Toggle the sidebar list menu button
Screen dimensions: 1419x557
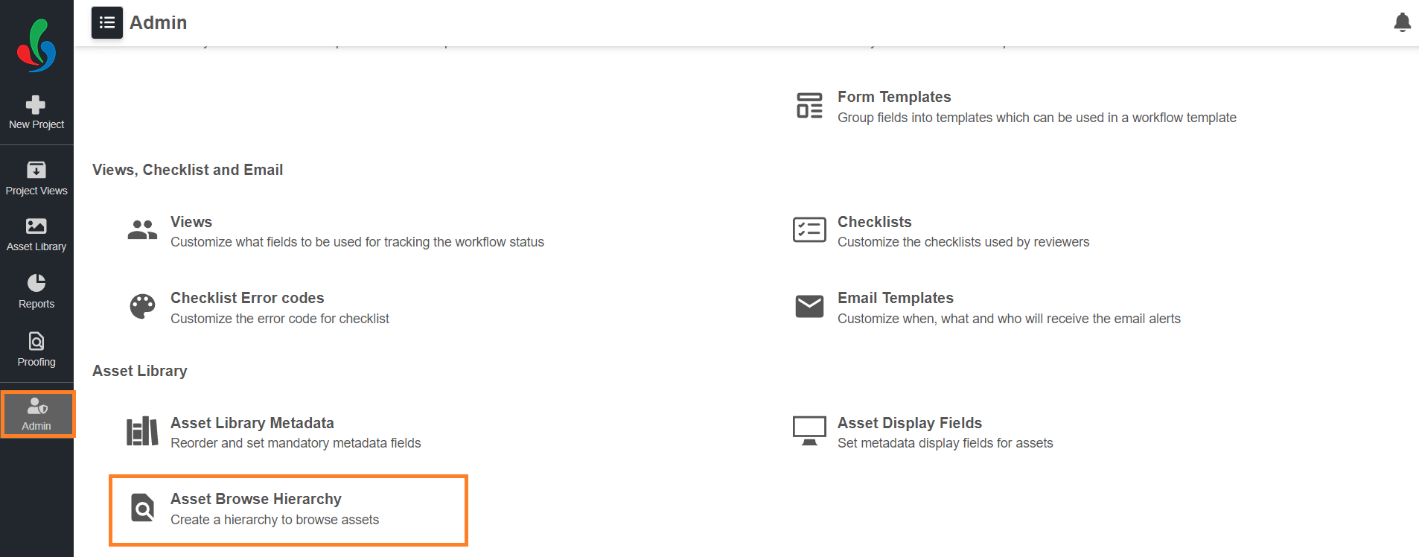107,22
